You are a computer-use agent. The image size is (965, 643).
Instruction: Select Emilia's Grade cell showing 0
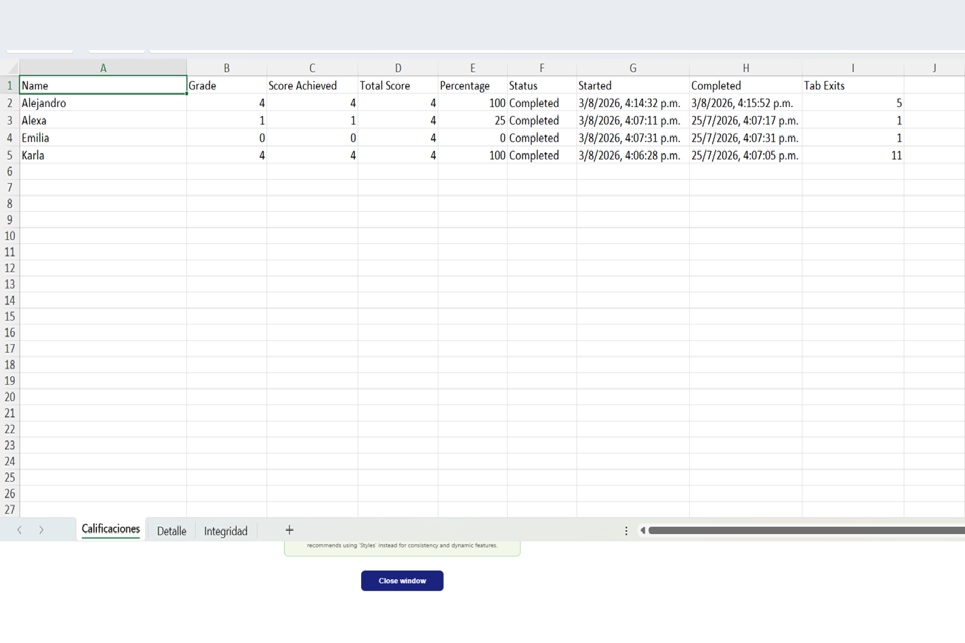226,138
